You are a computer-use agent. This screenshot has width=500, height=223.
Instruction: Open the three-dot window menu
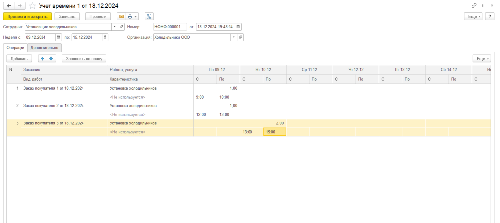484,6
